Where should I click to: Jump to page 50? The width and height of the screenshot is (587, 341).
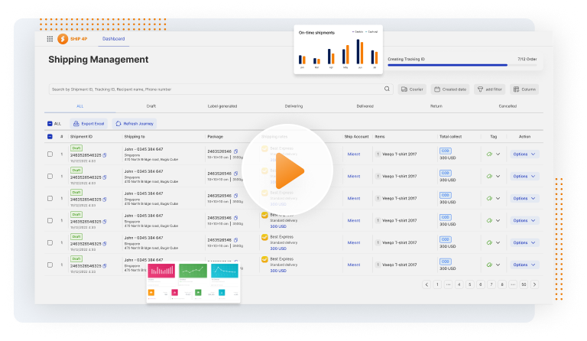pos(524,284)
